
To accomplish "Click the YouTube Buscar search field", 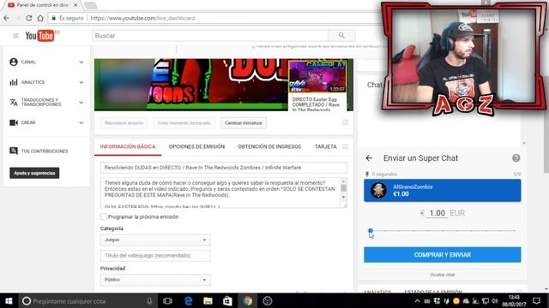I will [210, 36].
